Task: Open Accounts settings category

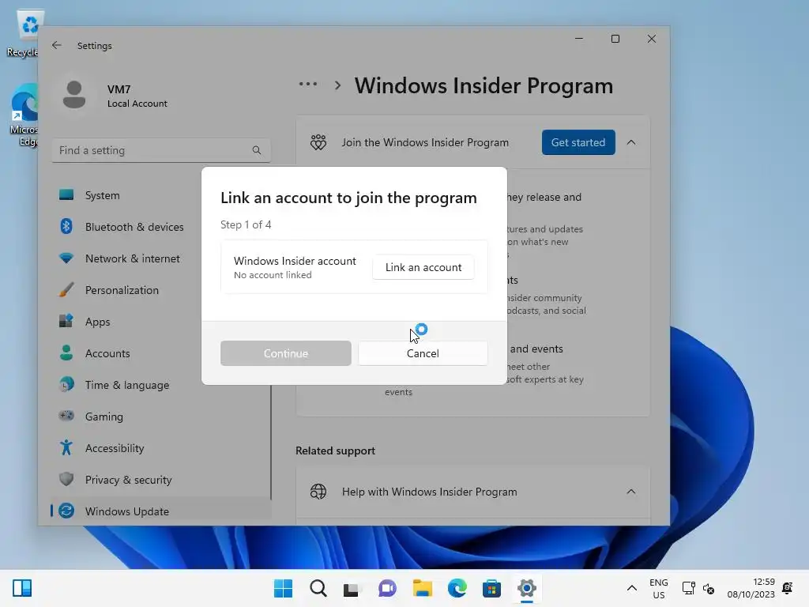Action: point(161,353)
